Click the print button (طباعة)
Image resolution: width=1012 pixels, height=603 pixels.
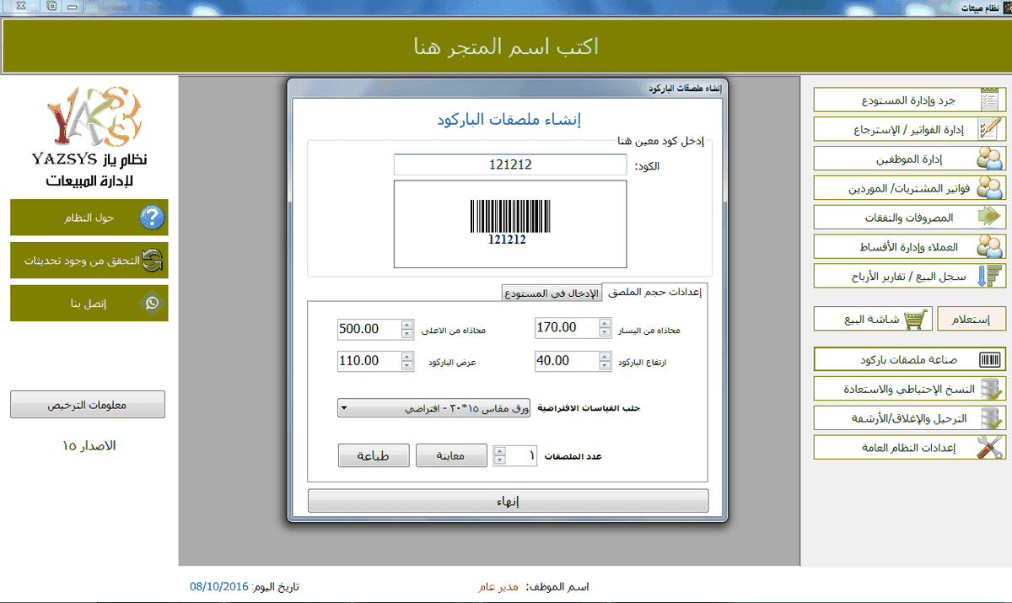(374, 455)
